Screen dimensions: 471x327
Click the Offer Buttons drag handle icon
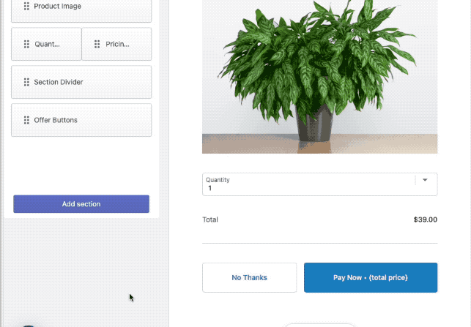[26, 120]
